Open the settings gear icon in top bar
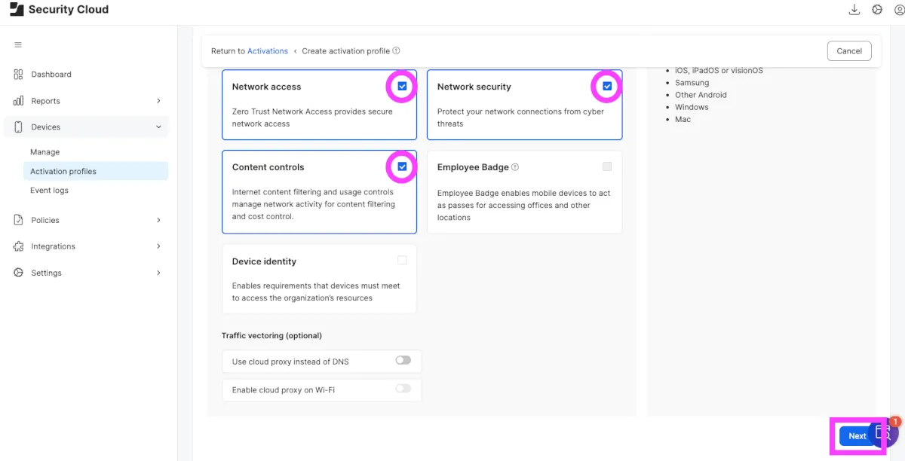Image resolution: width=905 pixels, height=461 pixels. (x=877, y=10)
